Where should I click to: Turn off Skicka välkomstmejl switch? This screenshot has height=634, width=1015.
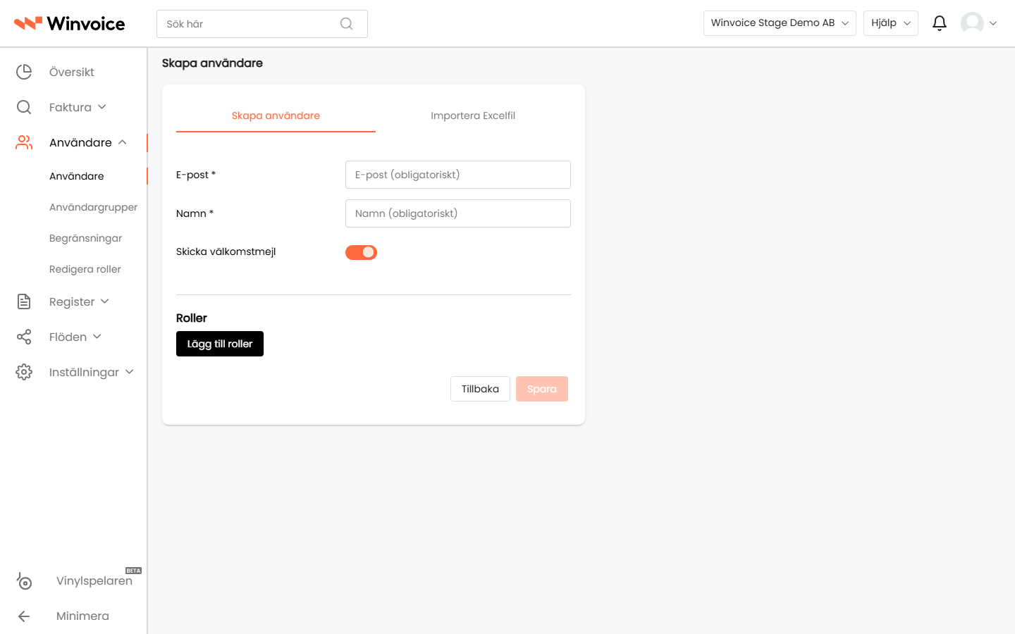pos(361,252)
